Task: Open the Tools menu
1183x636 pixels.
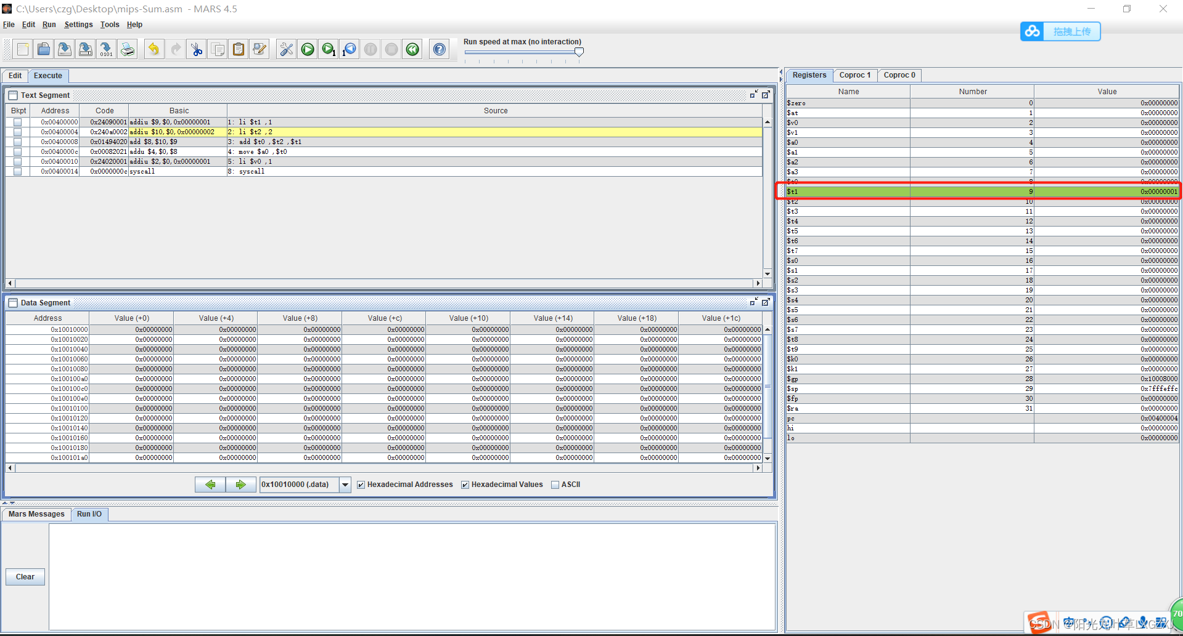Action: coord(110,25)
